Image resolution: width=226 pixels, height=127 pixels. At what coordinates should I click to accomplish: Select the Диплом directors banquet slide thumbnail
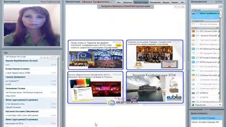coord(95,87)
